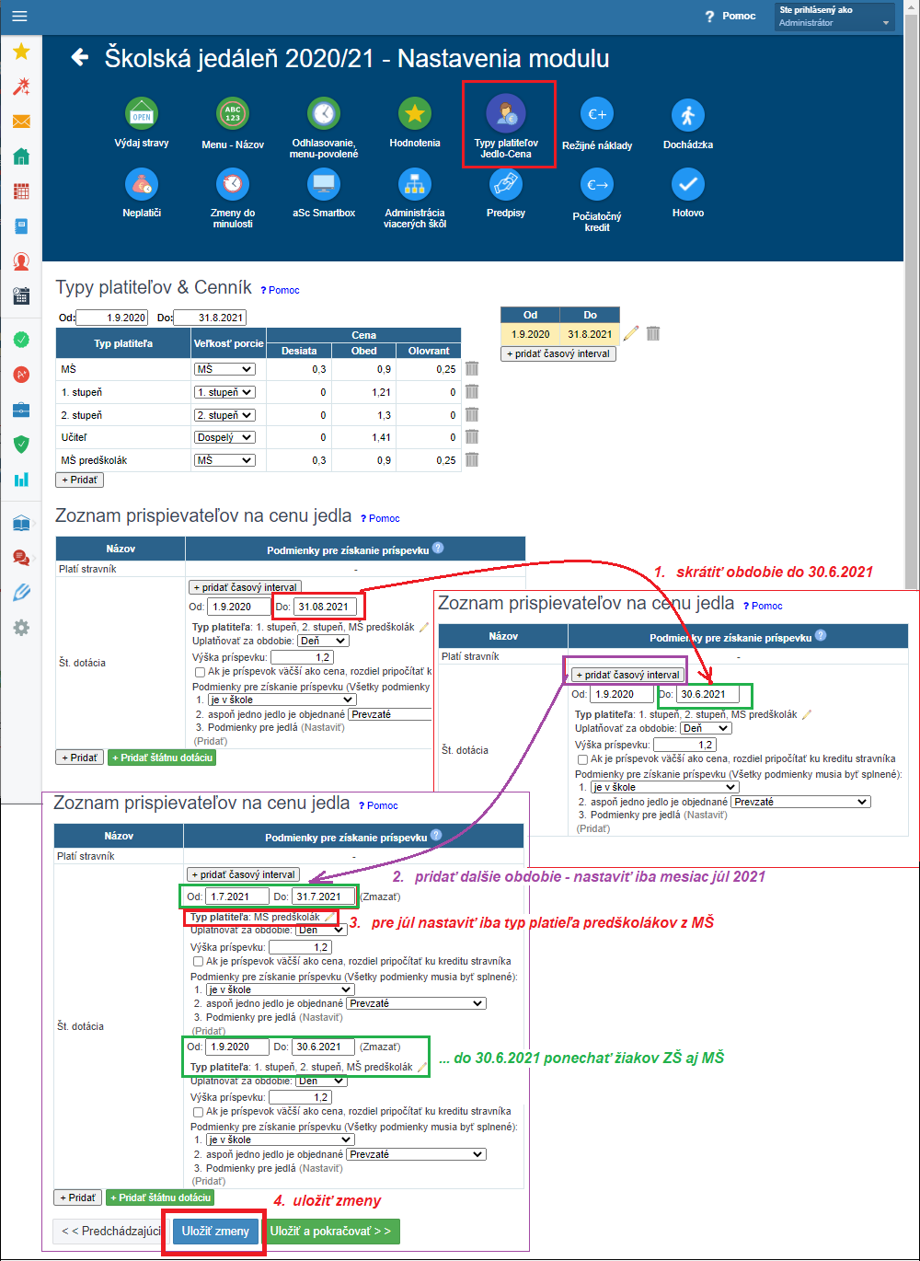
Task: Click the Od date field showing 1.7.2021
Action: 237,897
